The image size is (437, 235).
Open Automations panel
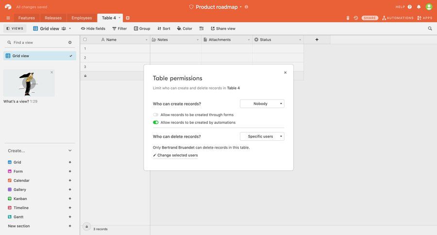click(398, 18)
